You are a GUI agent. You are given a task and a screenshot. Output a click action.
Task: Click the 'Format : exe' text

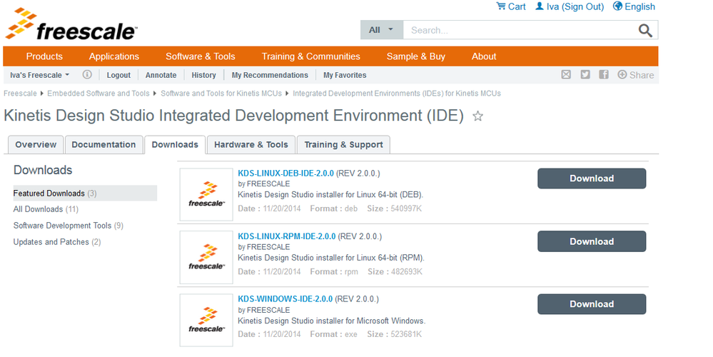(x=333, y=334)
